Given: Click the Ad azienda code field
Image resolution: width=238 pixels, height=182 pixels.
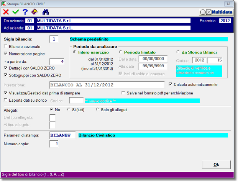Looking at the screenshot, I should [x=30, y=28].
